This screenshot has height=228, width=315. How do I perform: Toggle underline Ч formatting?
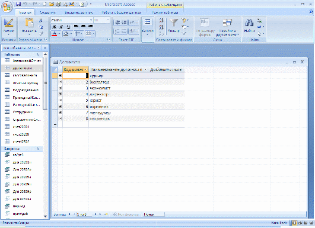pos(68,27)
